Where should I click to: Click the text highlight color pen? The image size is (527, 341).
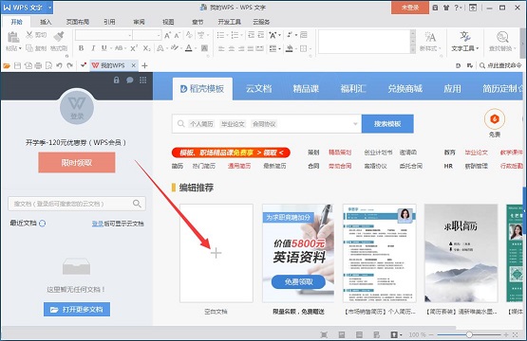tap(174, 48)
